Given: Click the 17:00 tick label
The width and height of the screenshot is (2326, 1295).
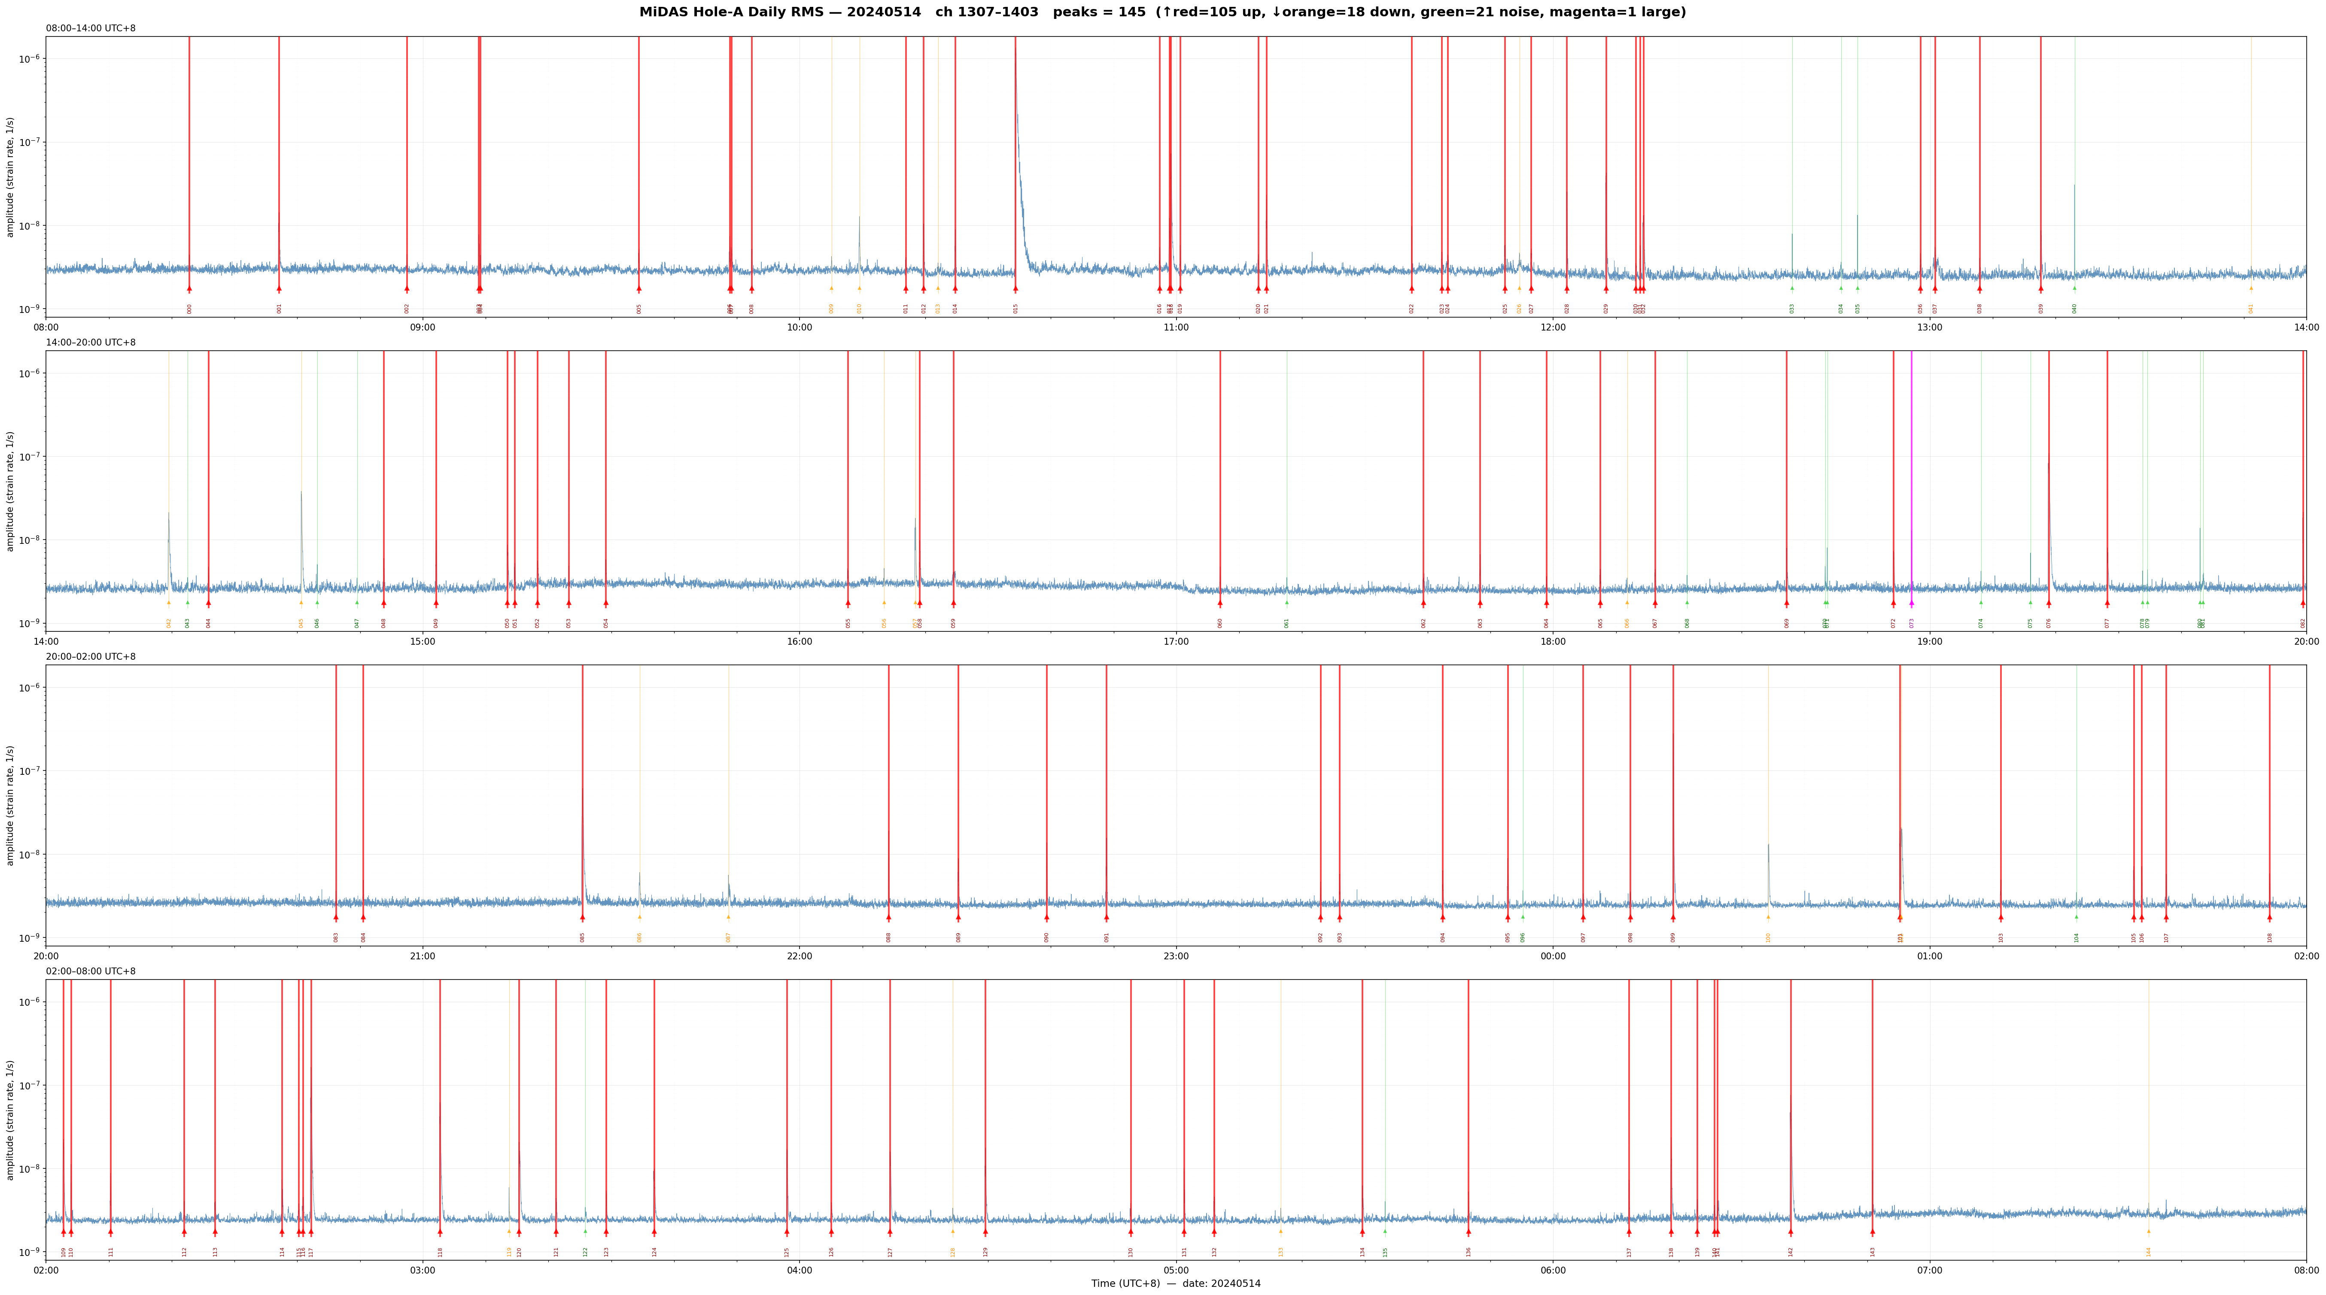Looking at the screenshot, I should pos(1176,641).
